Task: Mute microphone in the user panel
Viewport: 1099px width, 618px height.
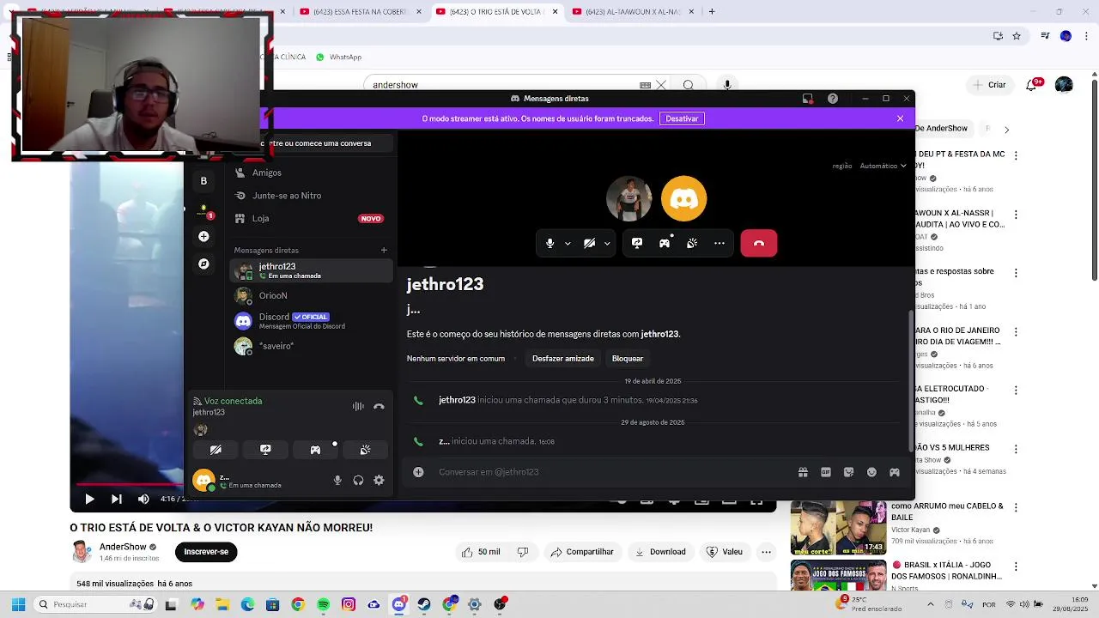Action: tap(337, 481)
